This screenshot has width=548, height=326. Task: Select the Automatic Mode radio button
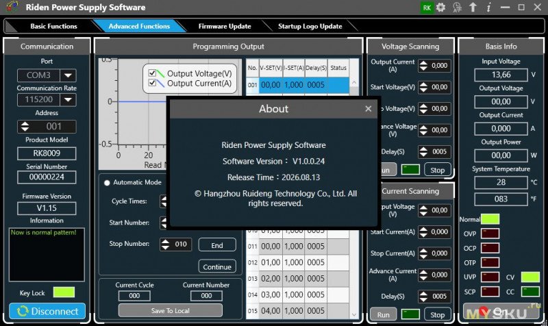[x=107, y=183]
